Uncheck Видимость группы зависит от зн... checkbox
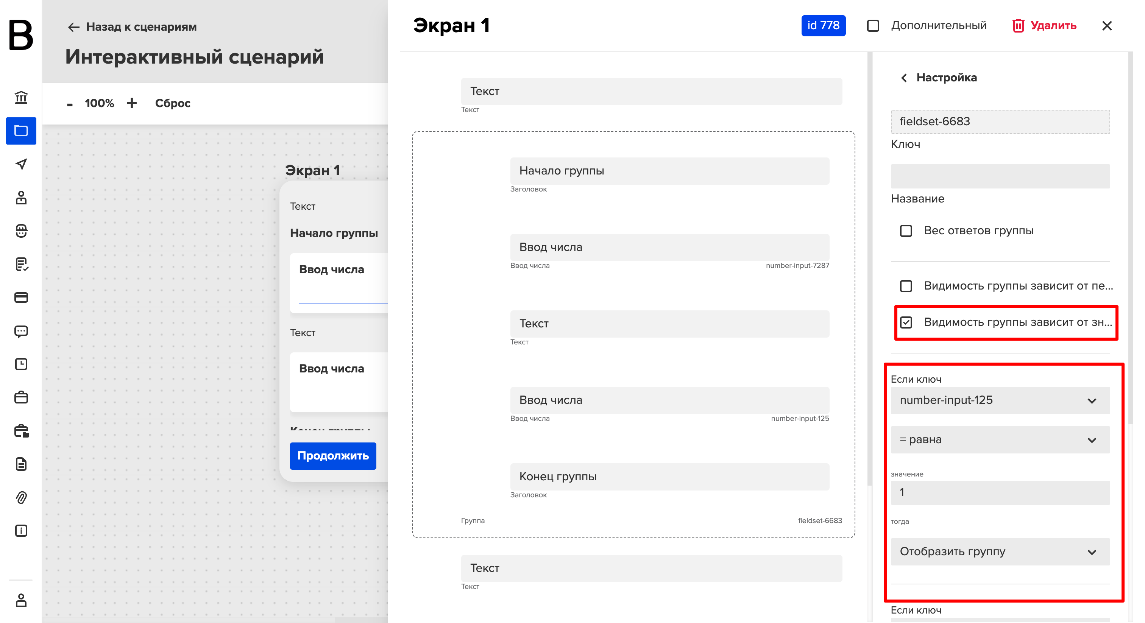Image resolution: width=1145 pixels, height=623 pixels. pos(905,322)
